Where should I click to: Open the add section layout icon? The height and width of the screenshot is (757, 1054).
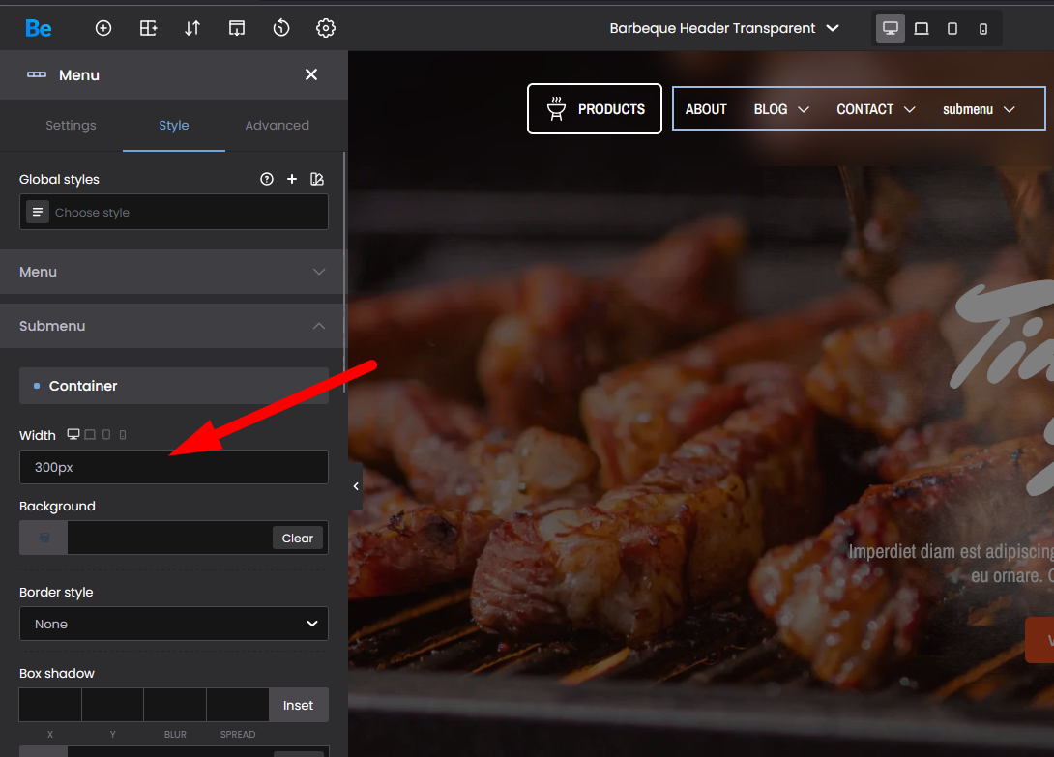[148, 28]
